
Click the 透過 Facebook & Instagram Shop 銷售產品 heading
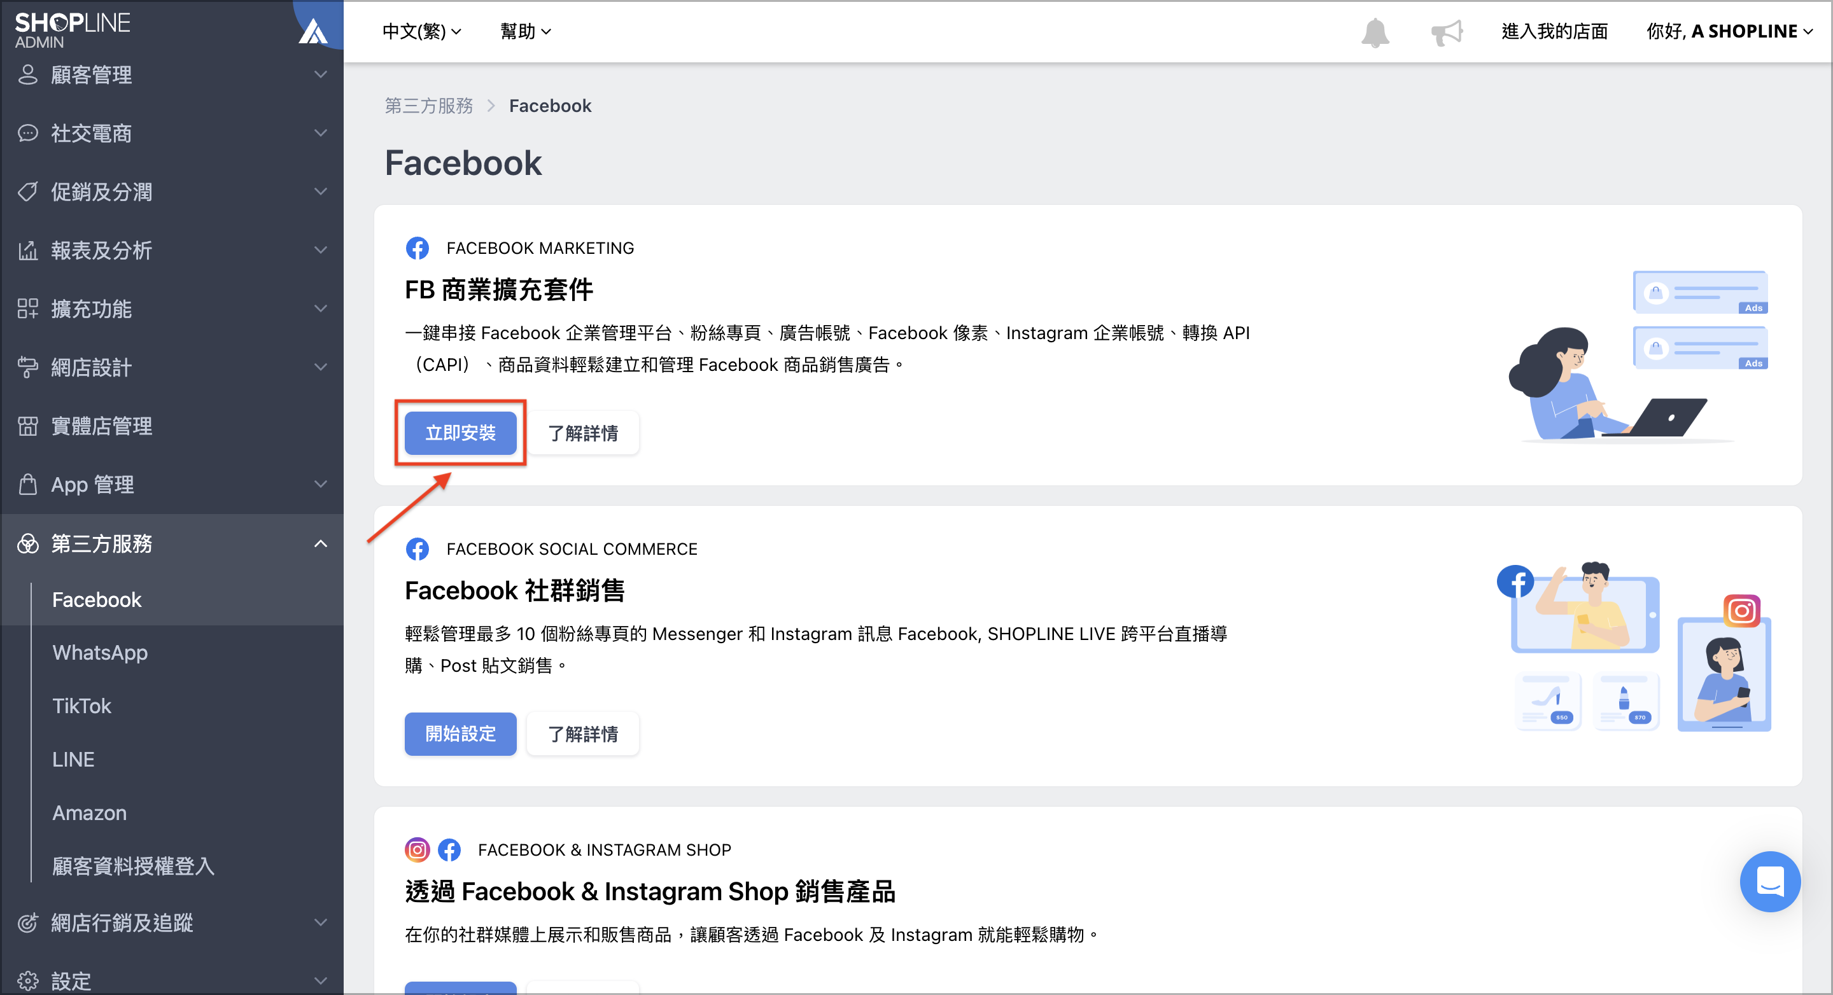click(650, 892)
